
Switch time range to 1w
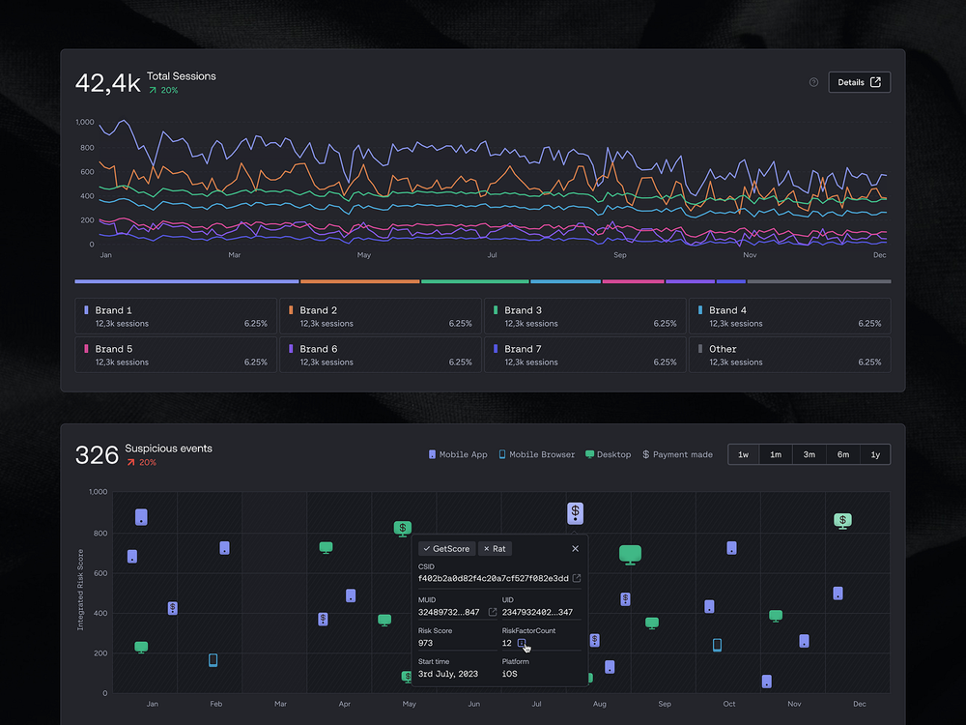743,454
